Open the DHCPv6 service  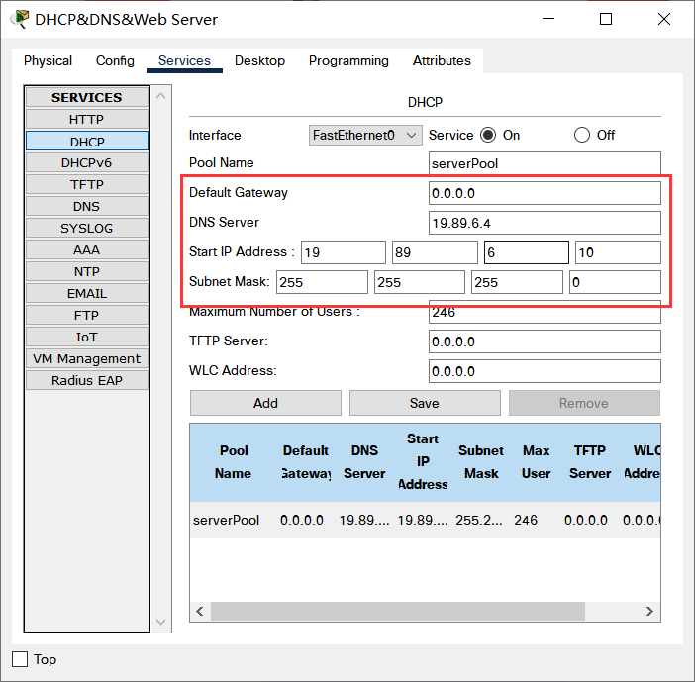[x=87, y=163]
